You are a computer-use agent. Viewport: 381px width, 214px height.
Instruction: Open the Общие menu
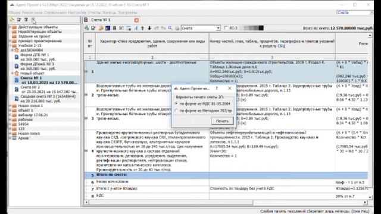coord(14,12)
